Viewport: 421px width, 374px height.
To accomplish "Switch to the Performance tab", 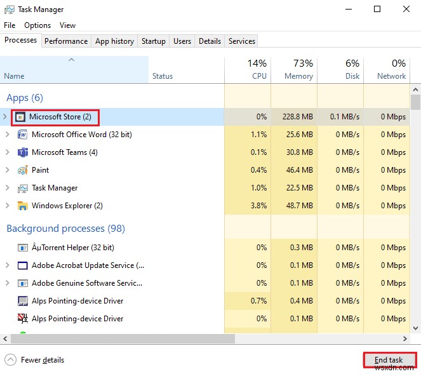I will pyautogui.click(x=66, y=41).
